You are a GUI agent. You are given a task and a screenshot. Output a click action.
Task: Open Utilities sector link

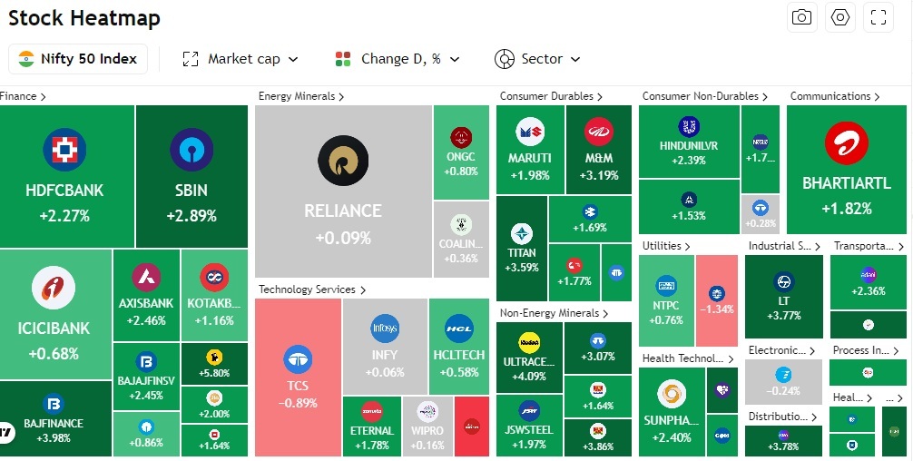pos(666,246)
